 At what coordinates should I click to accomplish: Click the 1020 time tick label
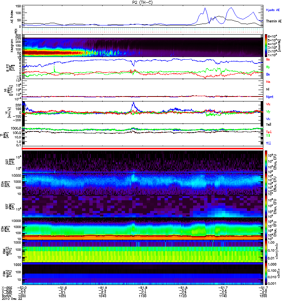coord(62,296)
